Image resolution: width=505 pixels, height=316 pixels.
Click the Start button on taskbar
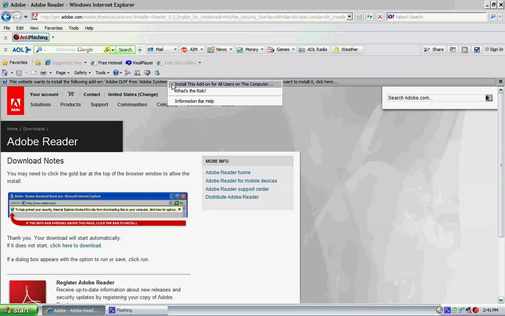coord(19,310)
